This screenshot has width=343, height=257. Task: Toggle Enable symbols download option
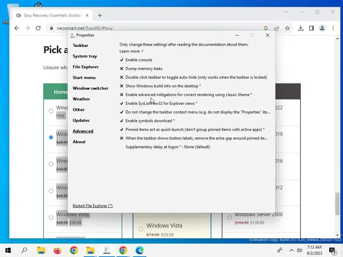pos(147,121)
